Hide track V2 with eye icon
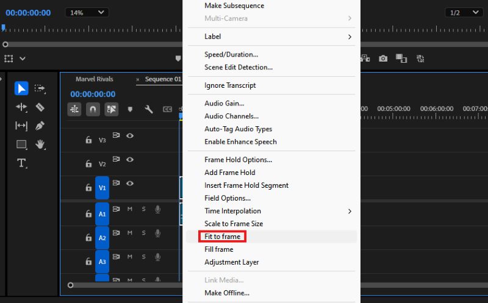 (130, 160)
